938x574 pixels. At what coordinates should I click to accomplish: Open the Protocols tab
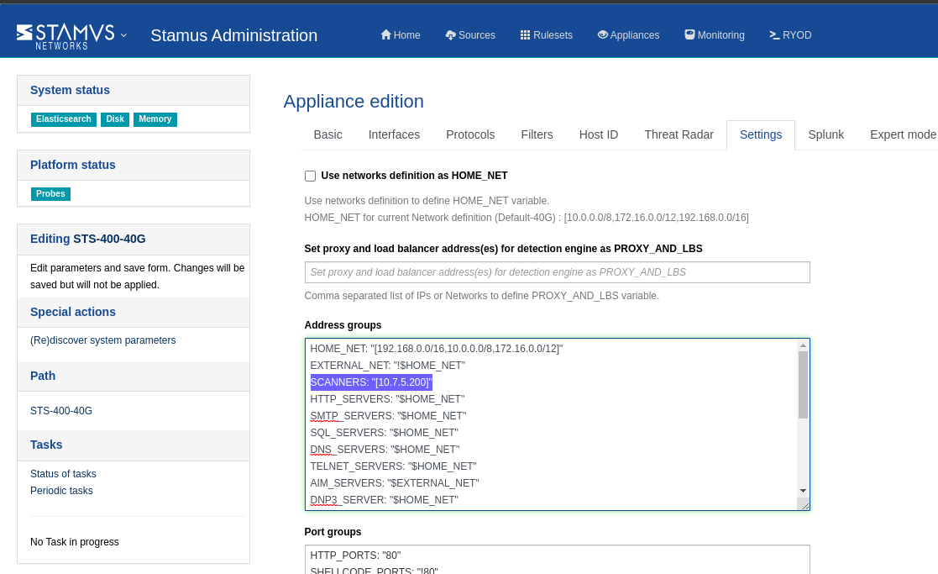[x=470, y=134]
